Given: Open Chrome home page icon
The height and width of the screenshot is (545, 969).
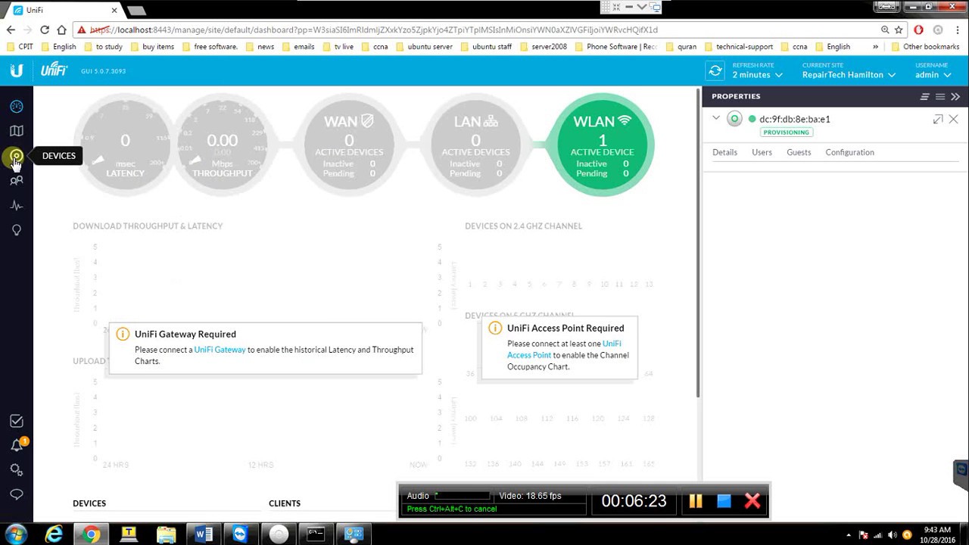Looking at the screenshot, I should click(x=61, y=30).
